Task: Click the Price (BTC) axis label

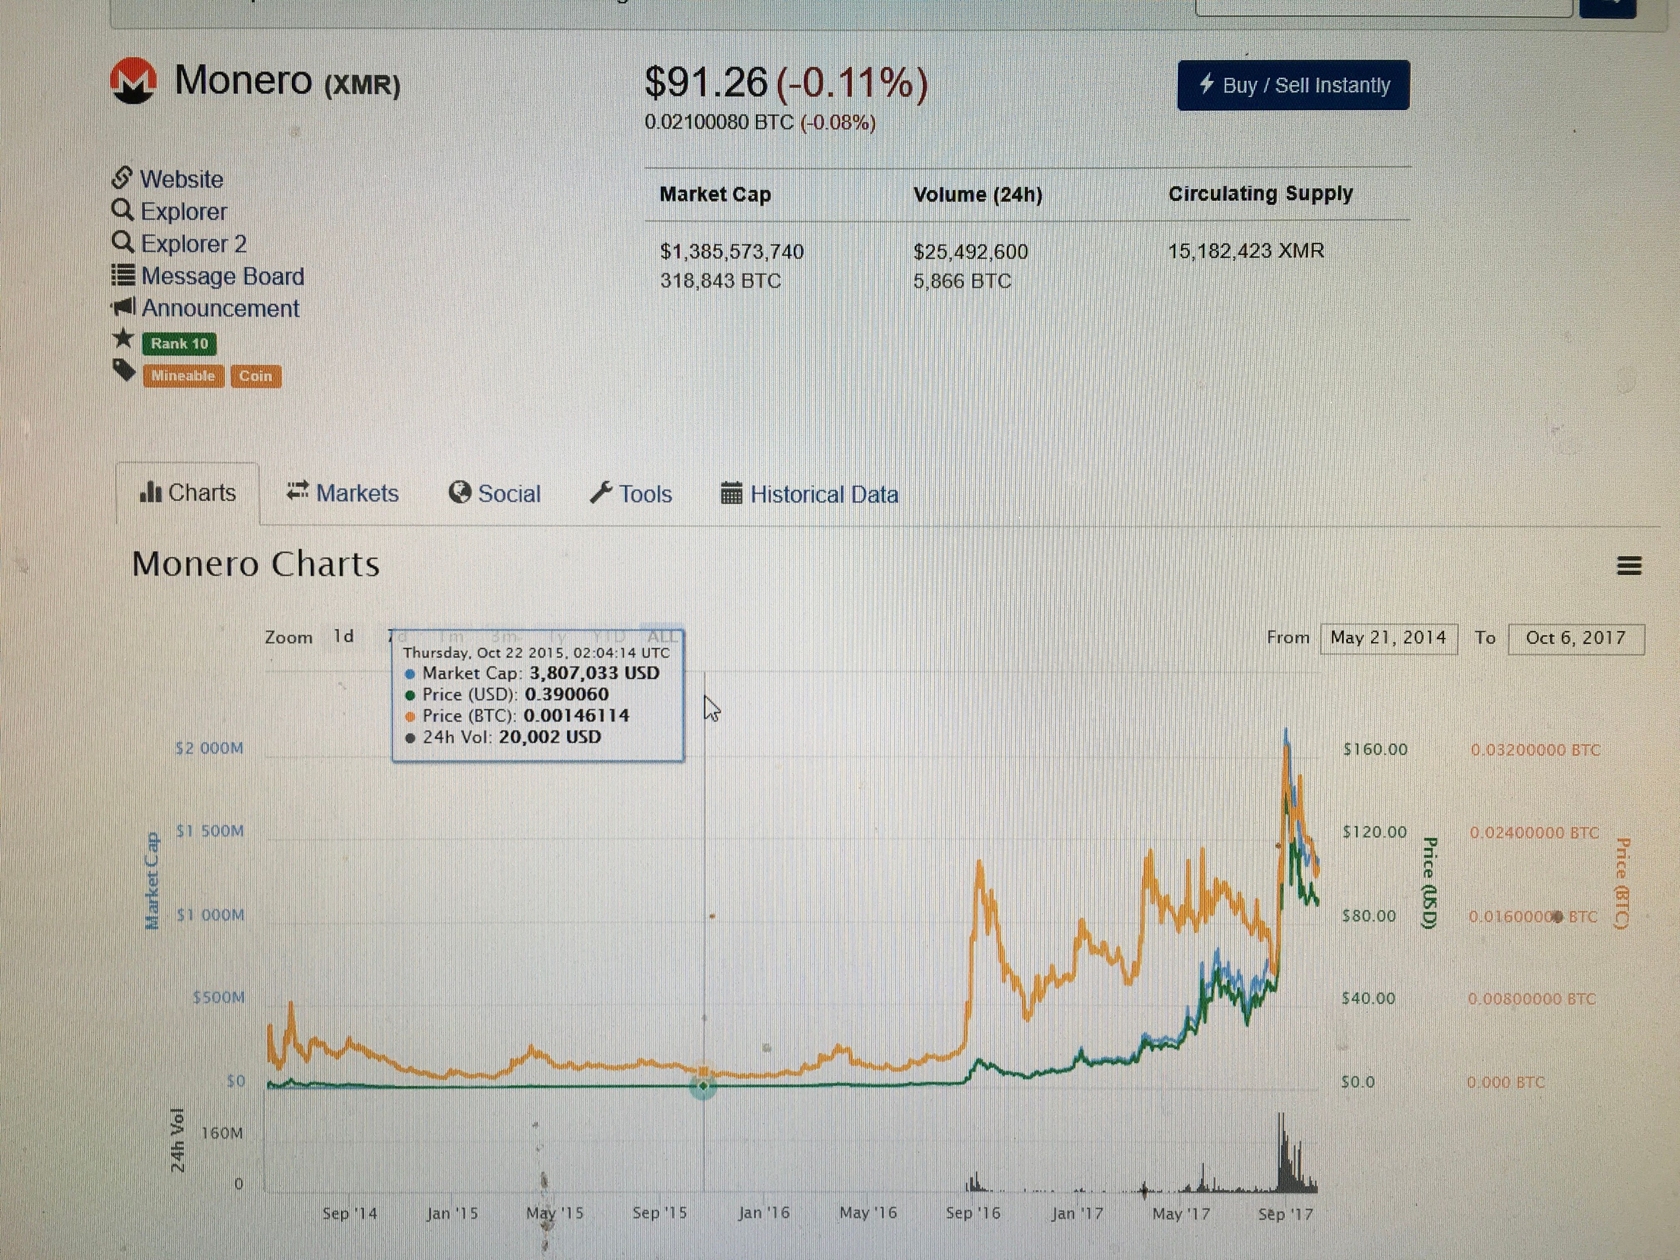Action: tap(1622, 883)
